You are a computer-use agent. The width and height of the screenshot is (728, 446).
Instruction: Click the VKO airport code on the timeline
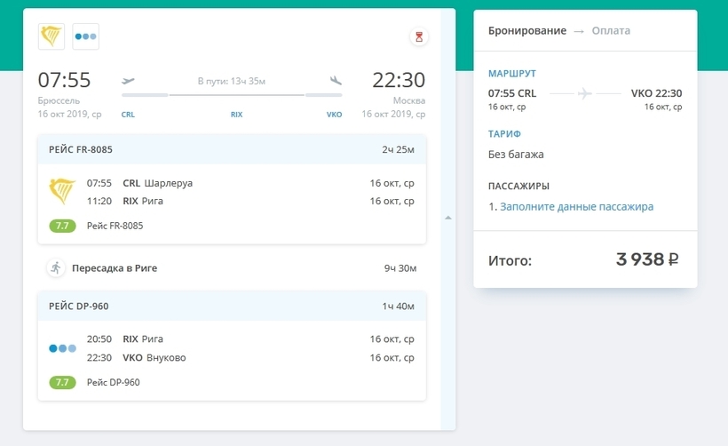(x=335, y=115)
